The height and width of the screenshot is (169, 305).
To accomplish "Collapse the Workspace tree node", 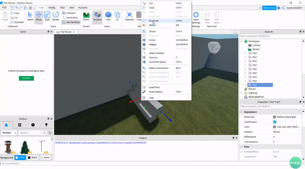I will tap(241, 41).
